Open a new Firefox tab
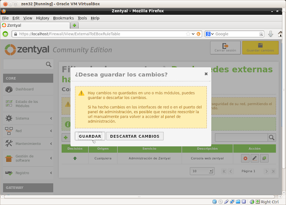The width and height of the screenshot is (286, 205). pyautogui.click(x=75, y=25)
